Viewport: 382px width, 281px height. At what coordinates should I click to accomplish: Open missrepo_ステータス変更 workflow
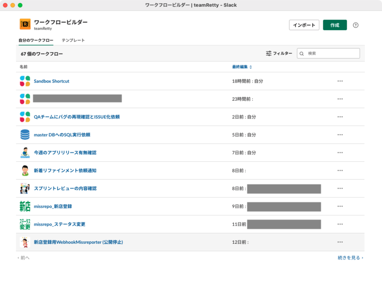point(59,224)
